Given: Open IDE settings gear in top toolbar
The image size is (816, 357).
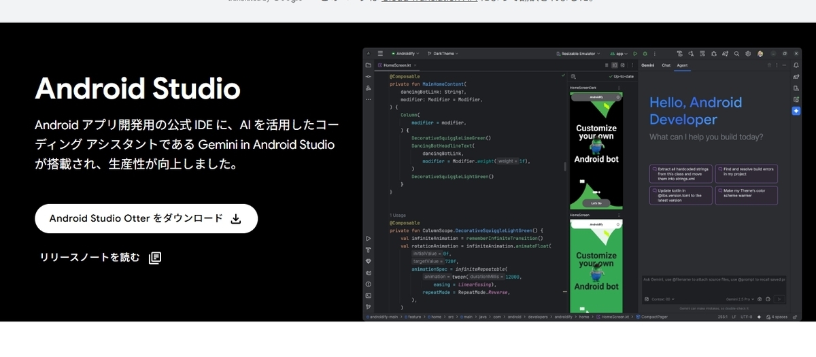Looking at the screenshot, I should click(748, 54).
